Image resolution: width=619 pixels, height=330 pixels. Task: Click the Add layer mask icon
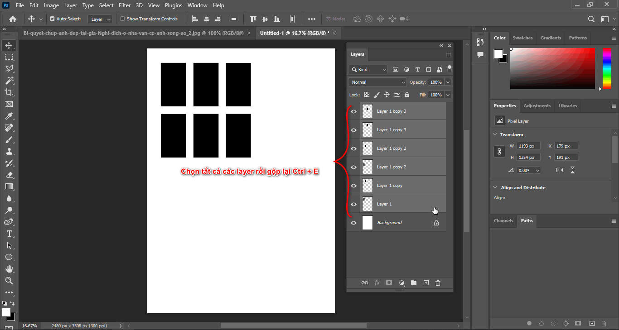[x=389, y=282]
